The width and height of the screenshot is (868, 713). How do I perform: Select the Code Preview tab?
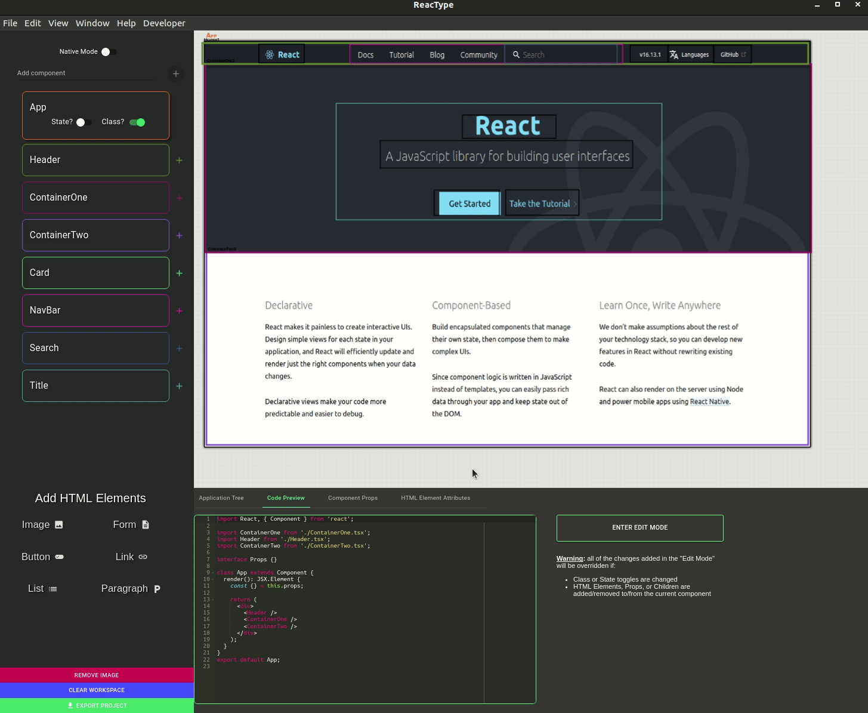coord(286,498)
